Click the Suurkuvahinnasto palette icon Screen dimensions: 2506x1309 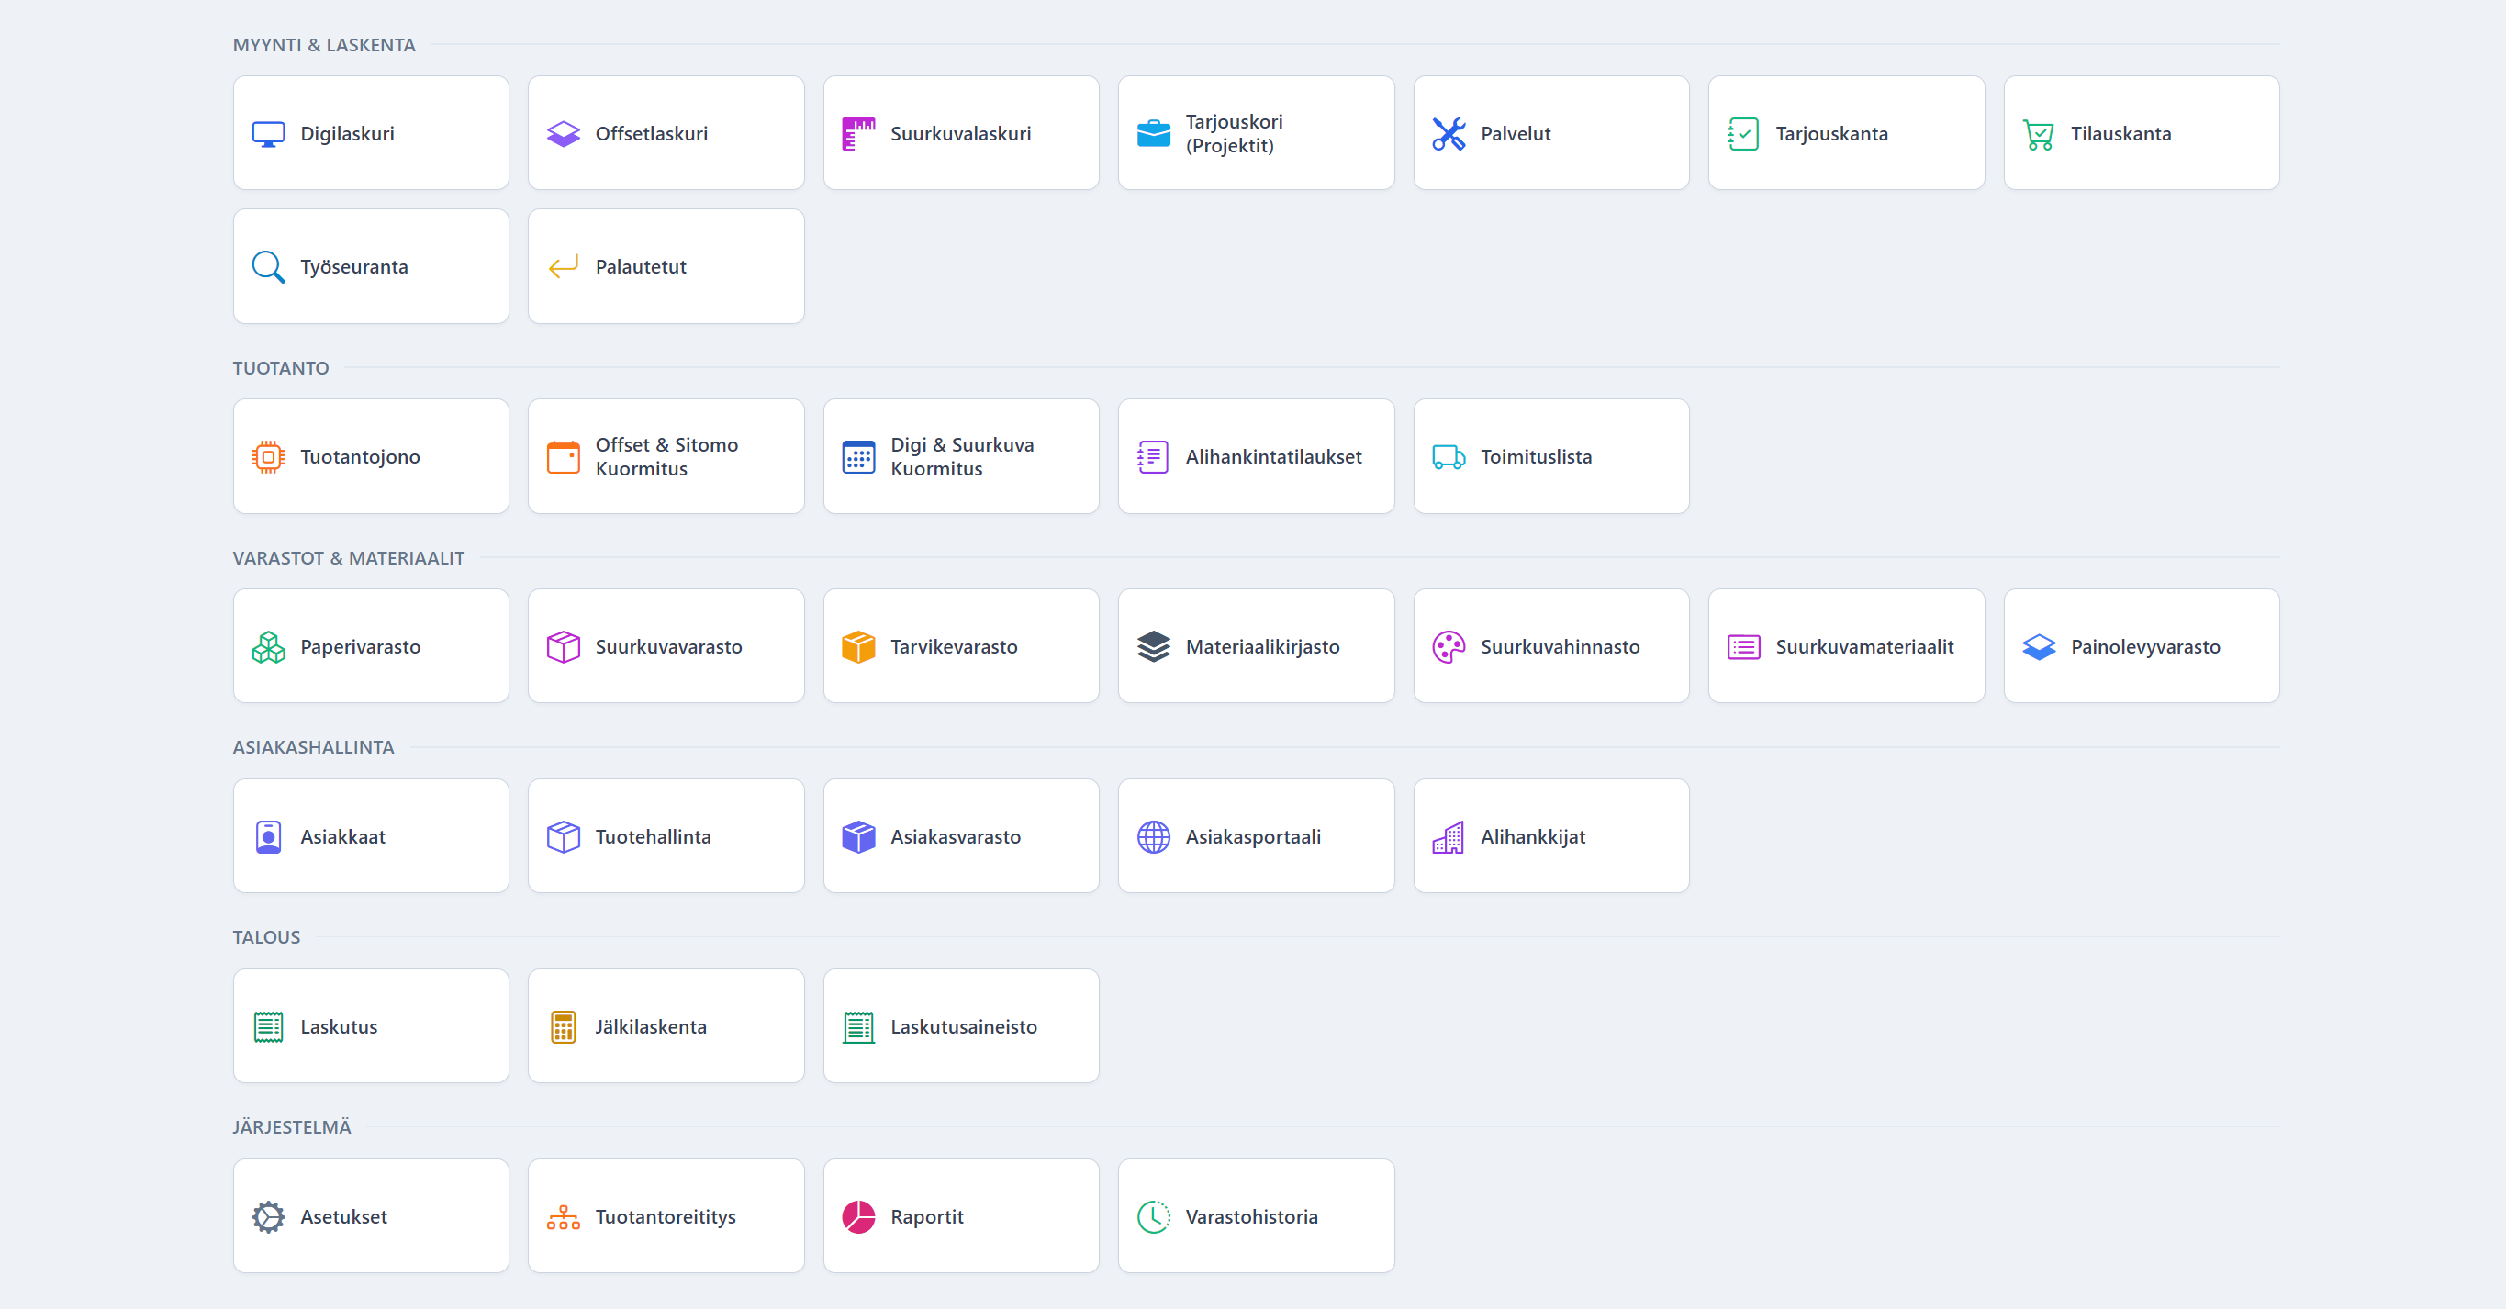pos(1449,647)
